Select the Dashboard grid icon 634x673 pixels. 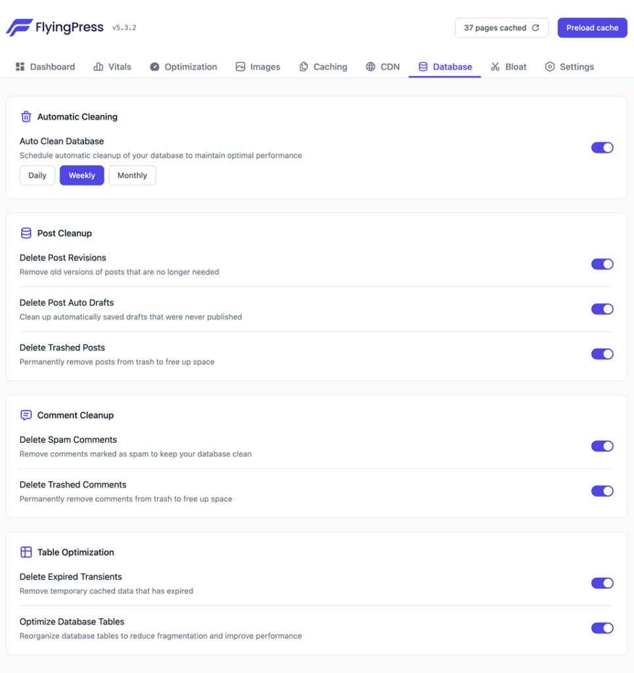click(x=19, y=66)
